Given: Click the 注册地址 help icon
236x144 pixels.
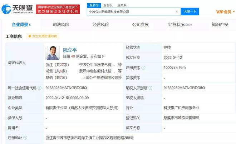Looking at the screenshot, I should click(x=25, y=138).
